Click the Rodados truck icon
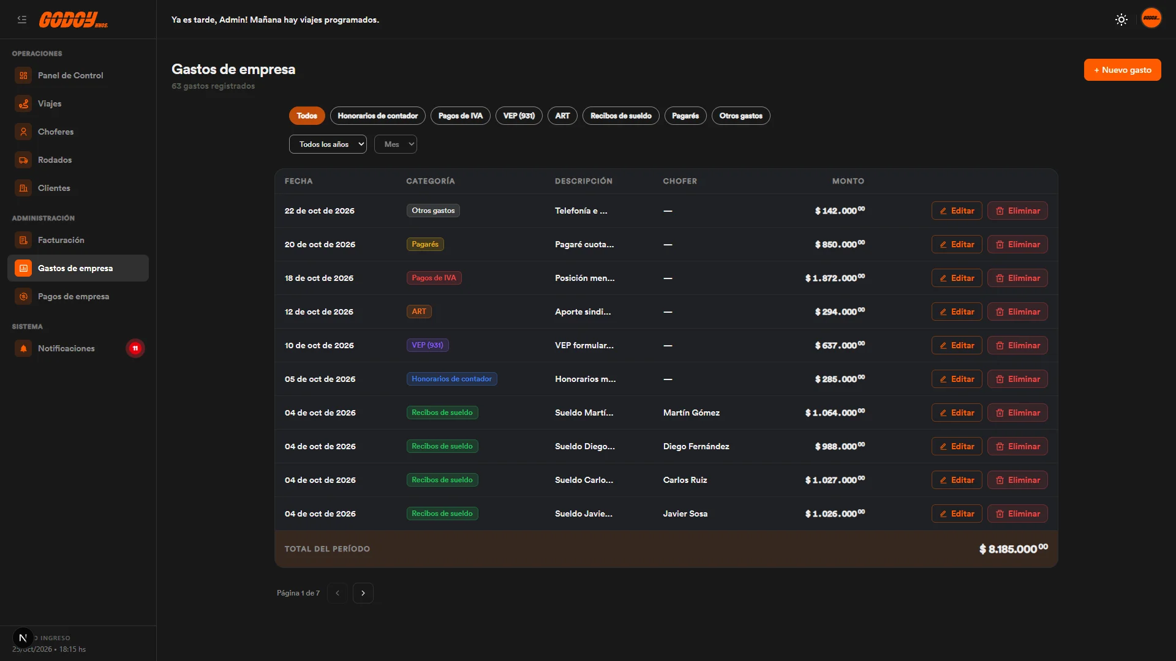1176x661 pixels. [x=23, y=160]
